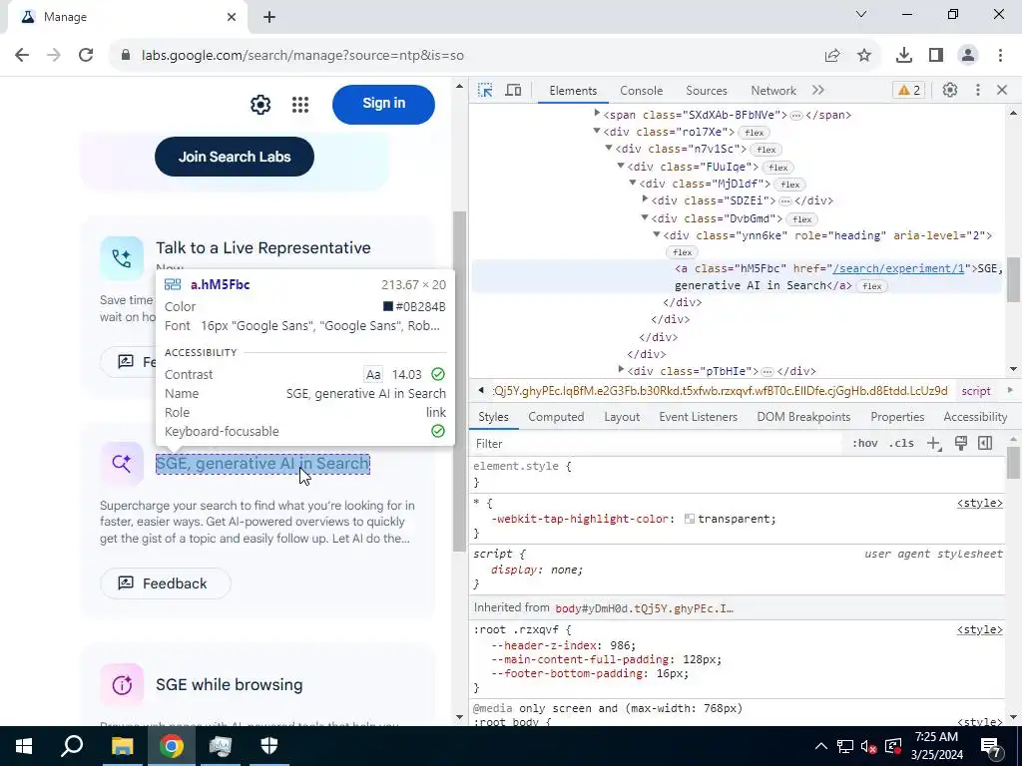Image resolution: width=1022 pixels, height=766 pixels.
Task: Click the warnings badge showing 2 issues
Action: click(909, 91)
